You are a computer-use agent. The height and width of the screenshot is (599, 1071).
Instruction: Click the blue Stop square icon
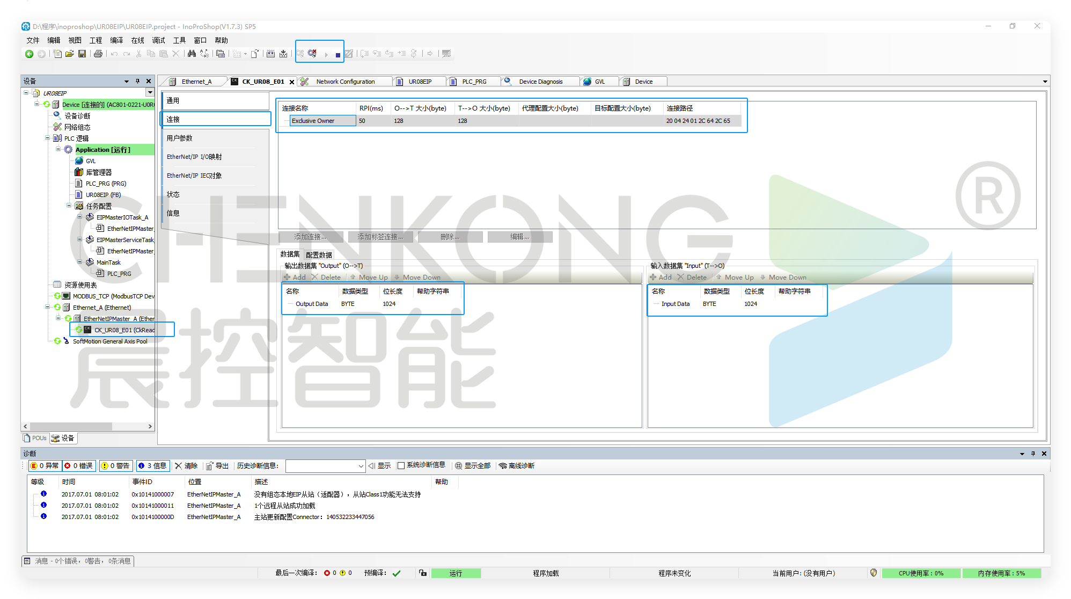338,55
